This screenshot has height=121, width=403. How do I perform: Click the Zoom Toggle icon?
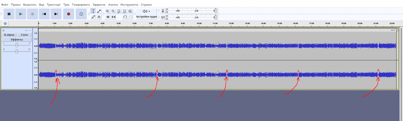(130, 11)
